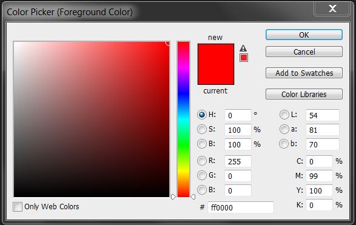Select the S saturation radio button

(x=201, y=129)
